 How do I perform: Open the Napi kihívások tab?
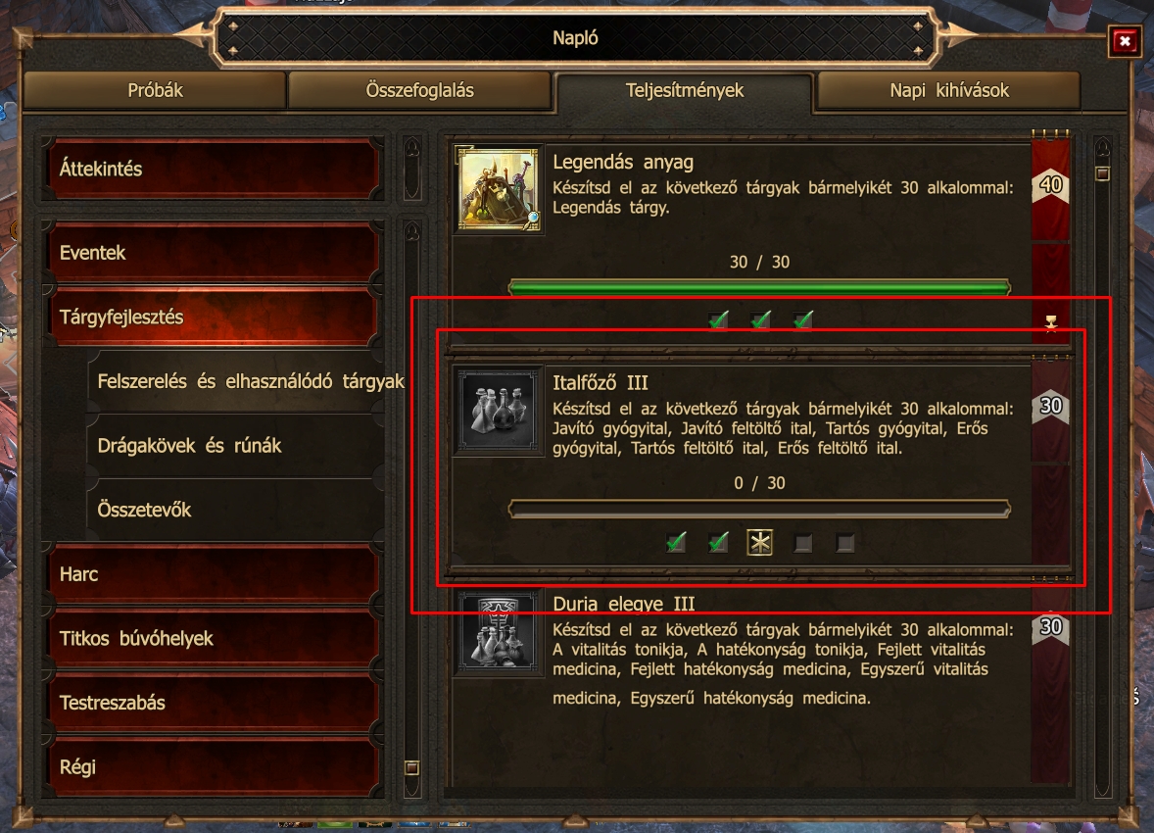click(x=948, y=90)
